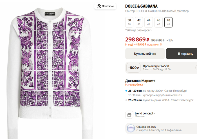197x139 pixels.
Task: Select the pickup point delivery option
Action: pyautogui.click(x=161, y=100)
